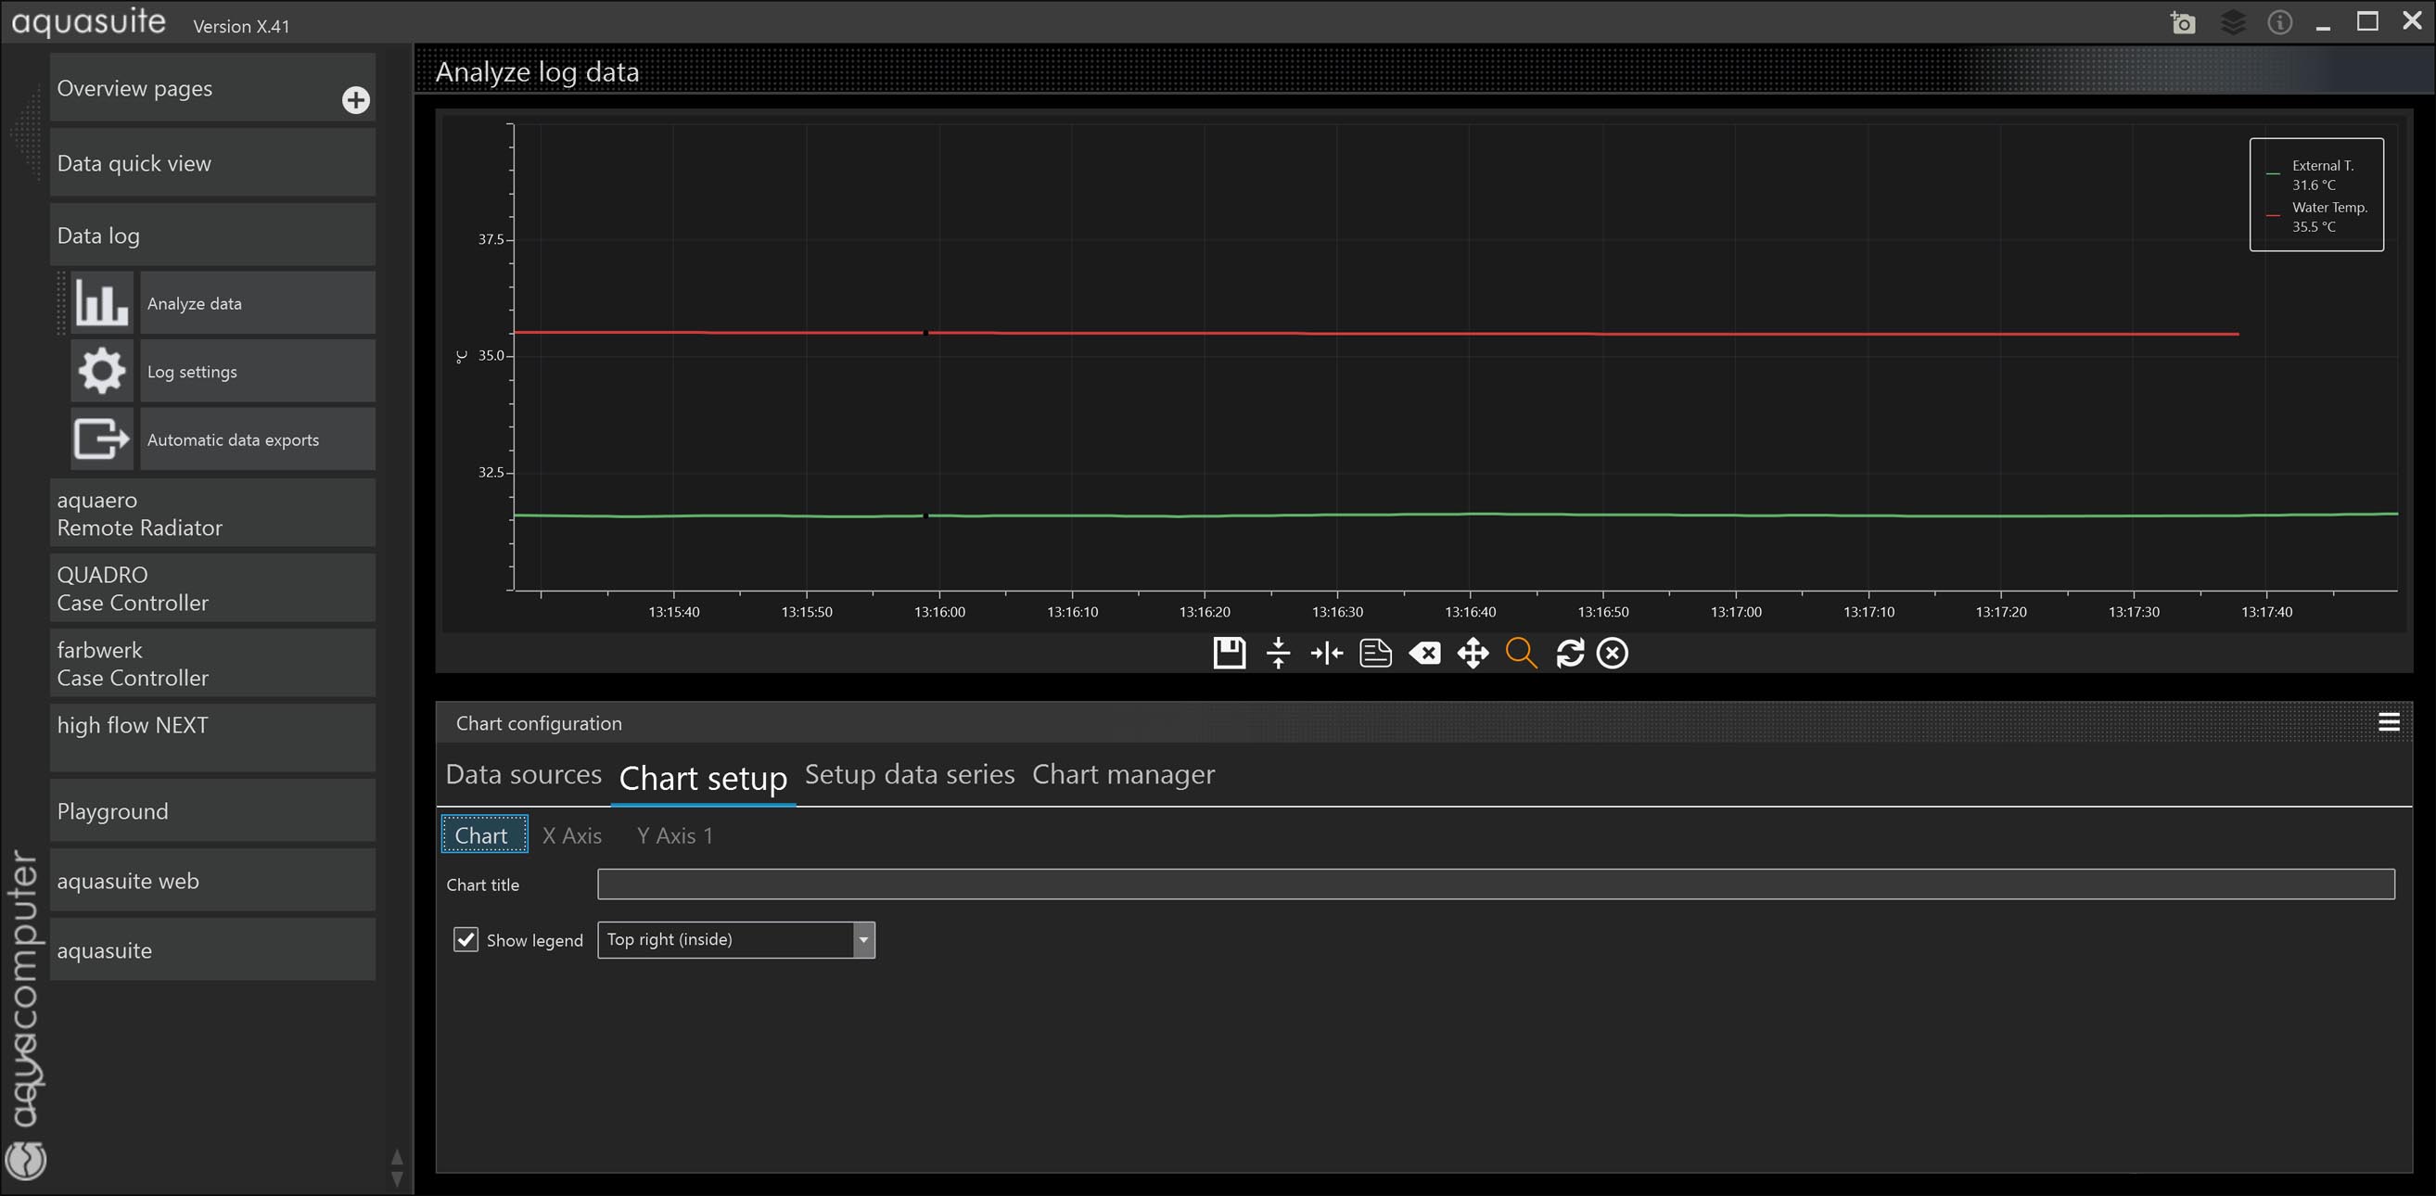The image size is (2436, 1196).
Task: Click the document note icon below chart
Action: 1375,653
